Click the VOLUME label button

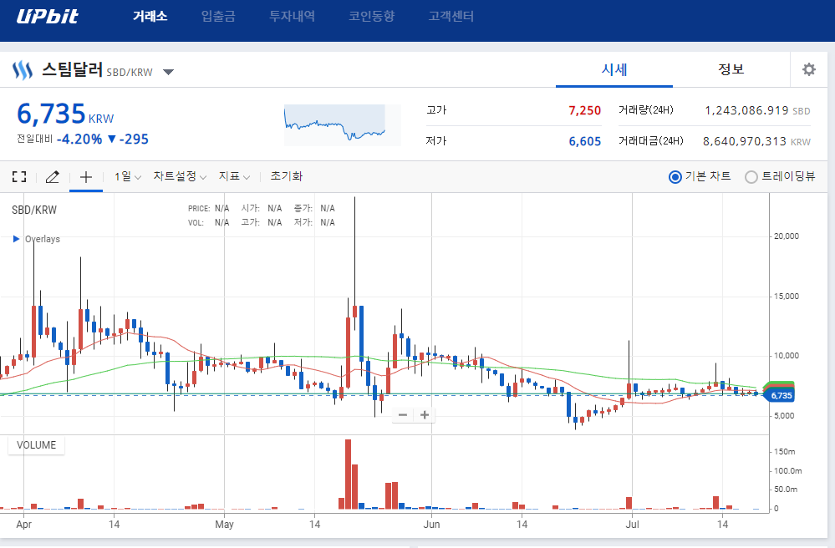click(36, 444)
